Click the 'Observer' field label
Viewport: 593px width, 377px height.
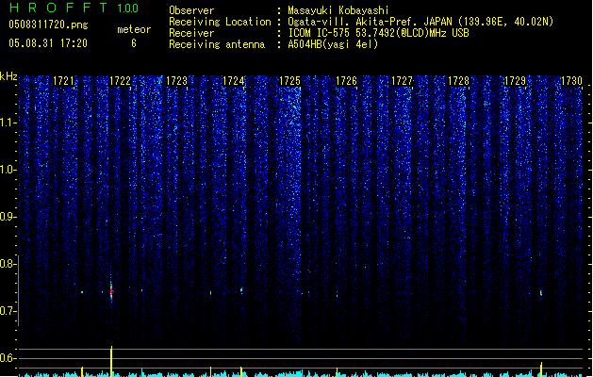(x=191, y=10)
